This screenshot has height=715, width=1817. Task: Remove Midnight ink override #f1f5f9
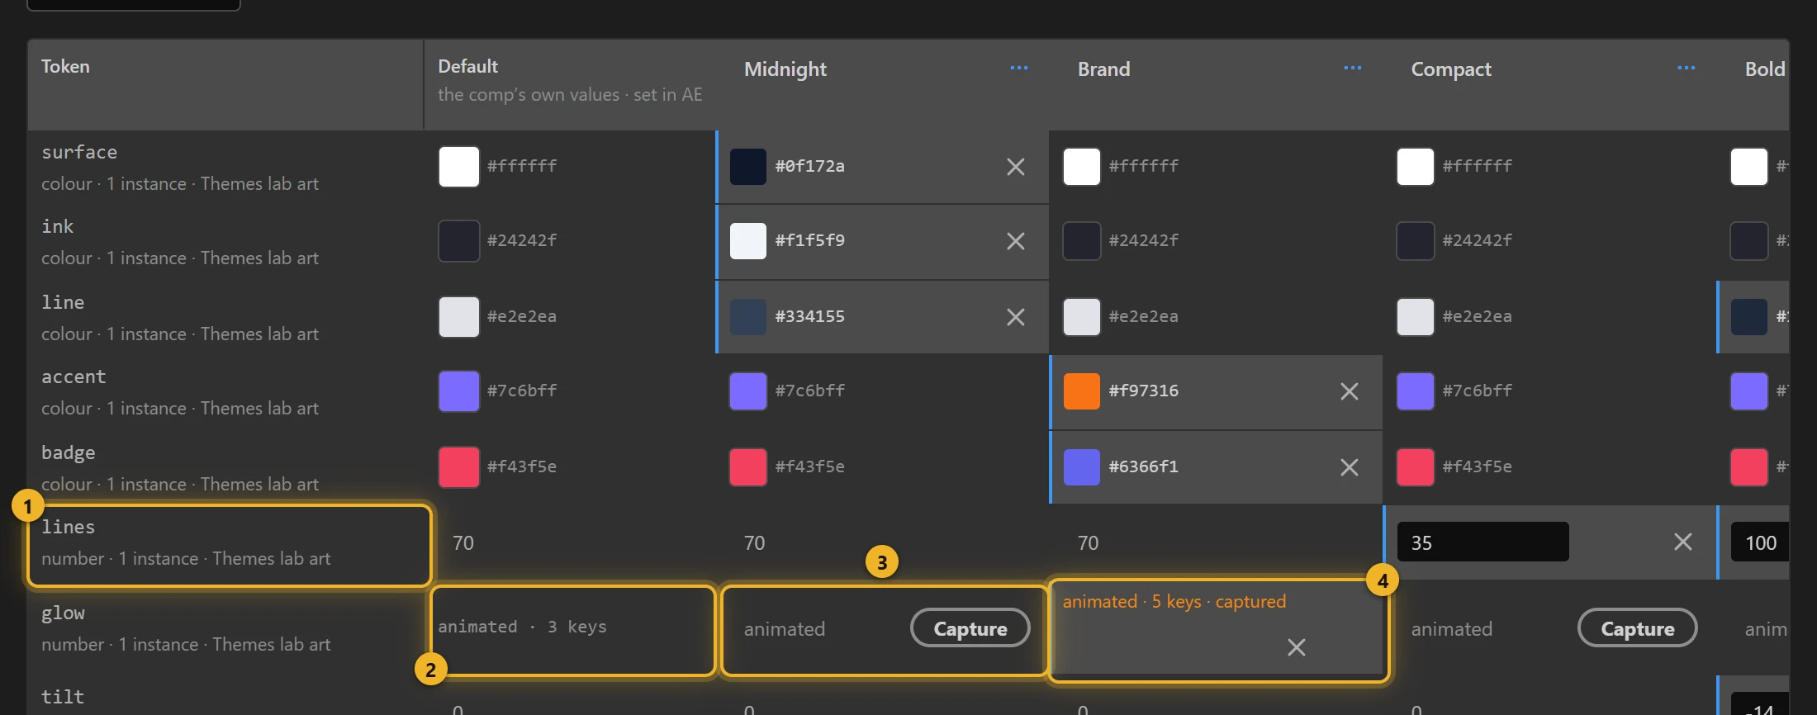[x=1015, y=241]
